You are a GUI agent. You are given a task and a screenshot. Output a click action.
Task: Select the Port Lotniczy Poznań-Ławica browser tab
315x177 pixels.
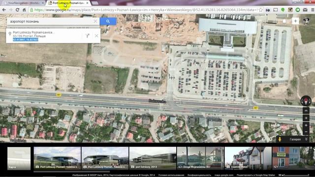(x=68, y=3)
